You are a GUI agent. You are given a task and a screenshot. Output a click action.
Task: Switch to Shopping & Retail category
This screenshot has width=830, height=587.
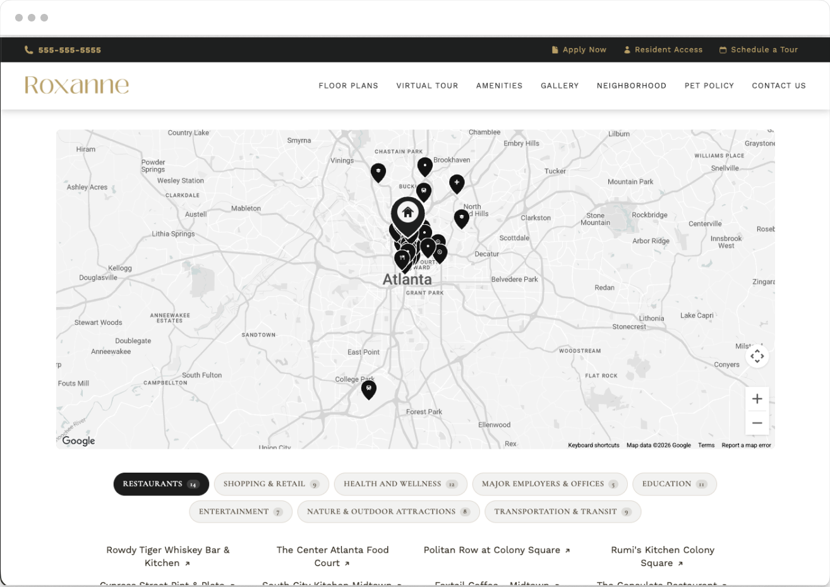tap(272, 484)
